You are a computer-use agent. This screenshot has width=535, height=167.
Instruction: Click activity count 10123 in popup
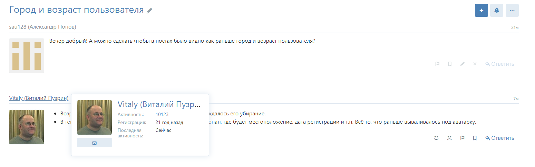point(162,114)
